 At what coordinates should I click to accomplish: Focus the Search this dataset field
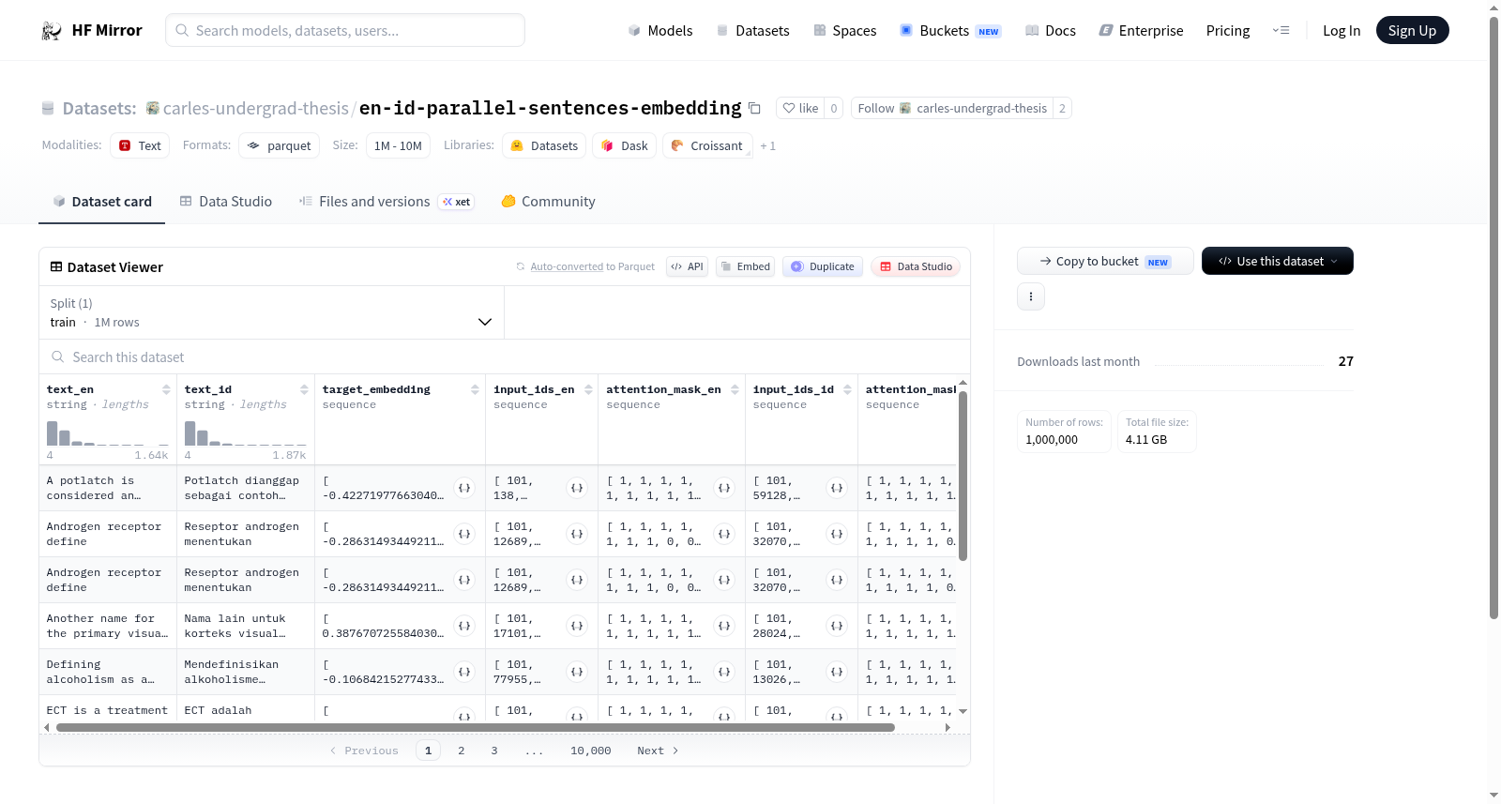[x=505, y=357]
